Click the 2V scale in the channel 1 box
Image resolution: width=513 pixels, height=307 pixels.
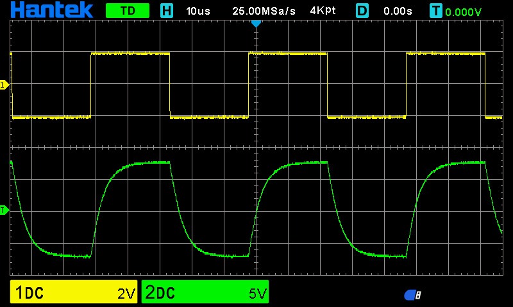[x=126, y=294]
